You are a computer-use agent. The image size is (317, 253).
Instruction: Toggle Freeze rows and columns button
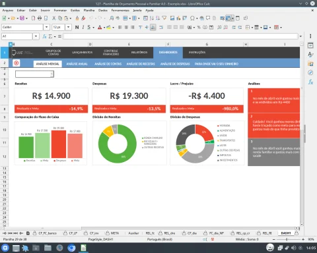click(x=229, y=18)
